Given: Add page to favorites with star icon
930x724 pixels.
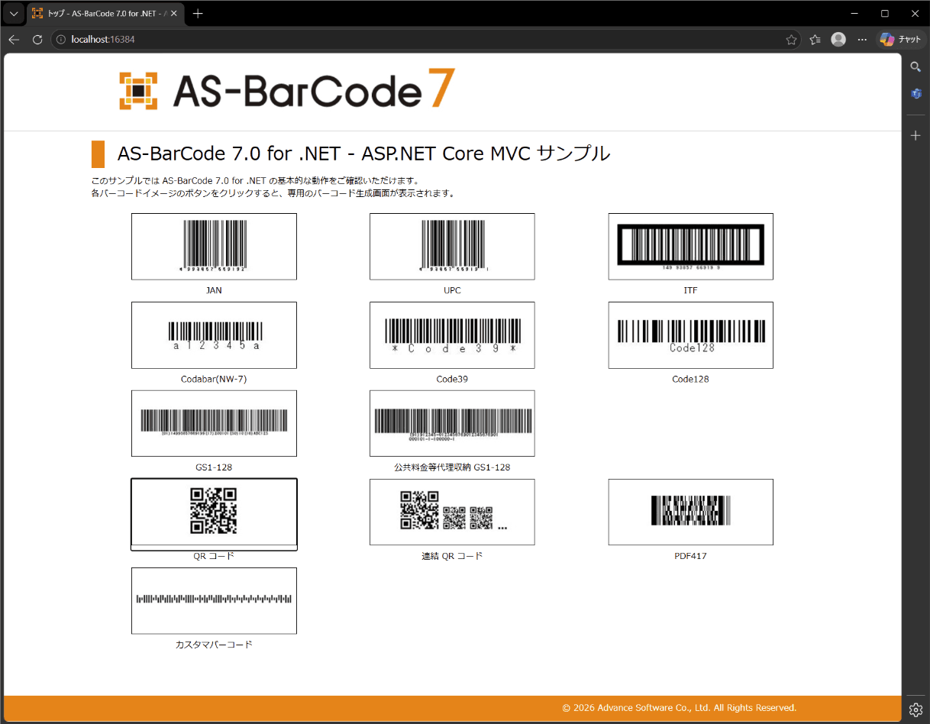Looking at the screenshot, I should point(792,40).
